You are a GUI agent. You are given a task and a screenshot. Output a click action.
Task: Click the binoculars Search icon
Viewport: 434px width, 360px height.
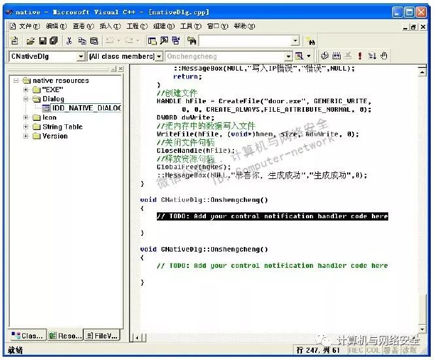coord(311,41)
